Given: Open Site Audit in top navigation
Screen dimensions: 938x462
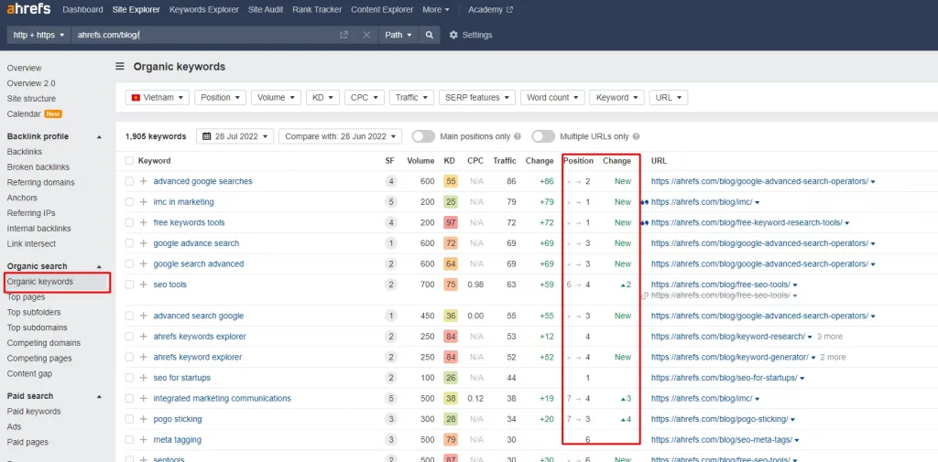Looking at the screenshot, I should pyautogui.click(x=266, y=9).
